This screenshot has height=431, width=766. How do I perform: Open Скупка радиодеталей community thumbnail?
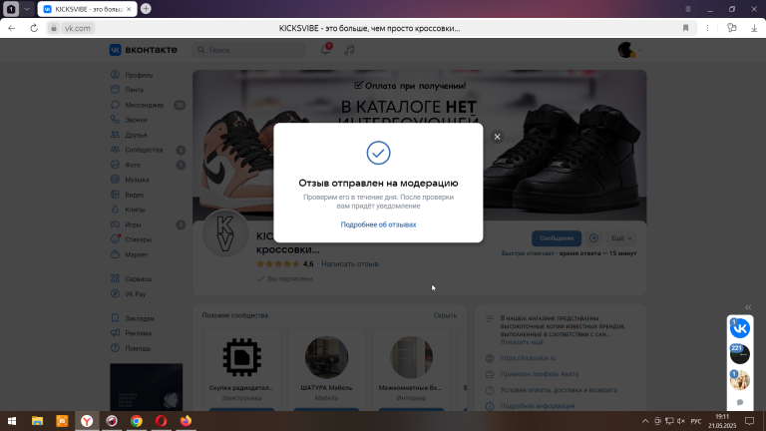(241, 357)
